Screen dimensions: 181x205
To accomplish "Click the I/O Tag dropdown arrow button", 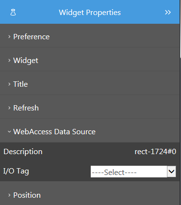I will coord(171,172).
